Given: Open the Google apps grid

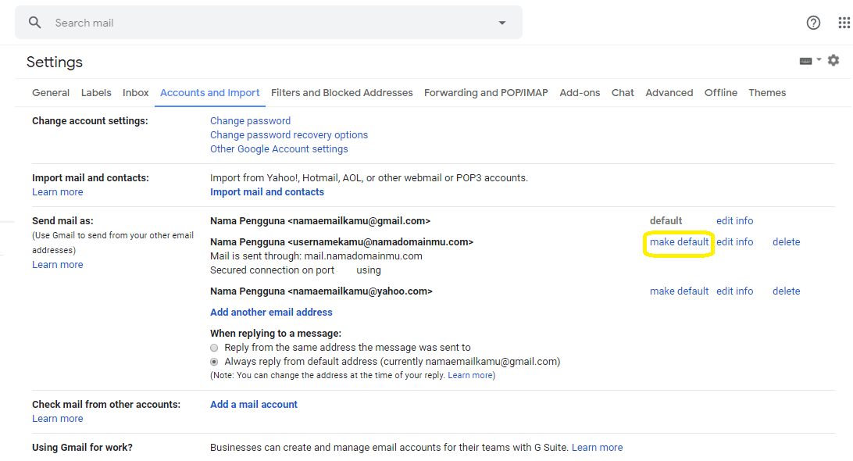Looking at the screenshot, I should (x=844, y=23).
